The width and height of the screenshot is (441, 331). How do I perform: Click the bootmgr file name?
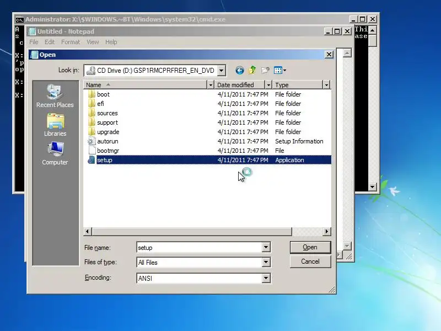click(108, 151)
